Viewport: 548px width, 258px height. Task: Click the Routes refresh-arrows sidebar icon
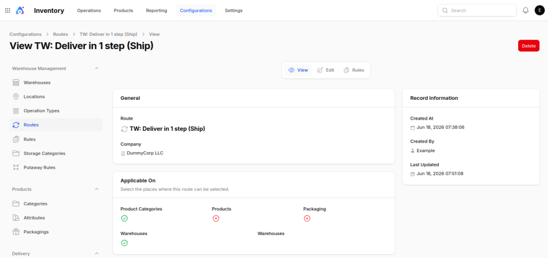[x=16, y=125]
